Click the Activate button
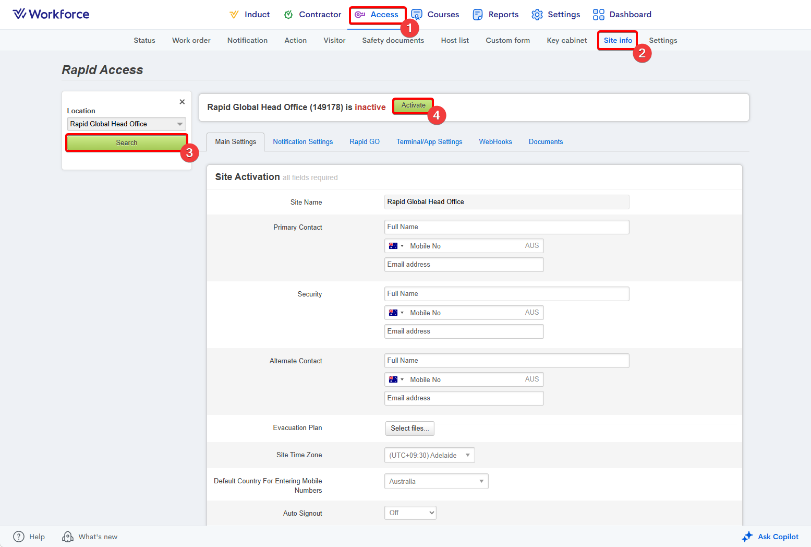Image resolution: width=811 pixels, height=547 pixels. (x=413, y=105)
